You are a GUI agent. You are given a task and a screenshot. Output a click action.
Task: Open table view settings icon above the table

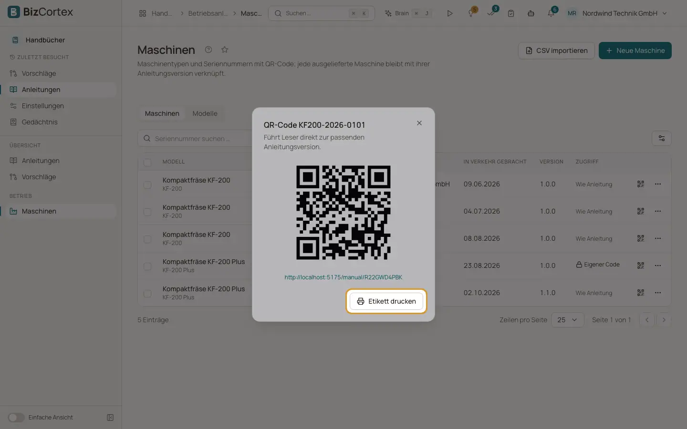pyautogui.click(x=662, y=138)
